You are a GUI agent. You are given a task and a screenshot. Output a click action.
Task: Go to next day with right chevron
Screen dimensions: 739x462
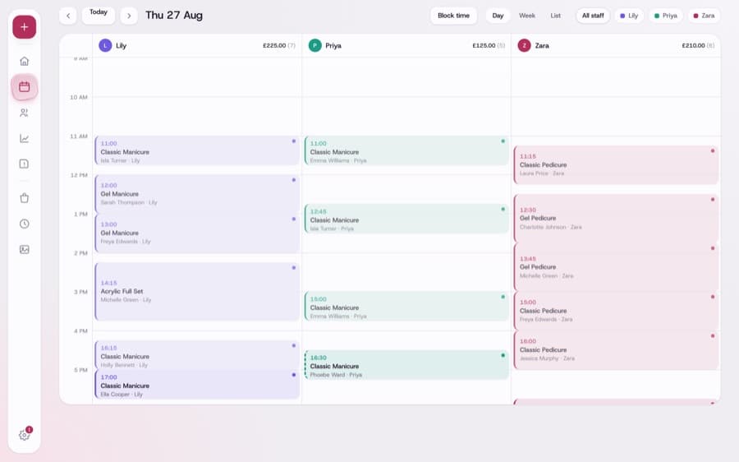pos(129,16)
